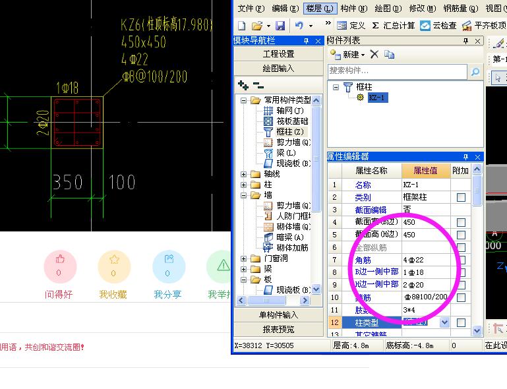507x389 pixels.
Task: Expand the 柱 folder
Action: point(243,185)
